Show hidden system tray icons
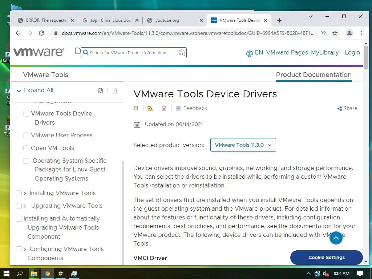 (x=308, y=274)
